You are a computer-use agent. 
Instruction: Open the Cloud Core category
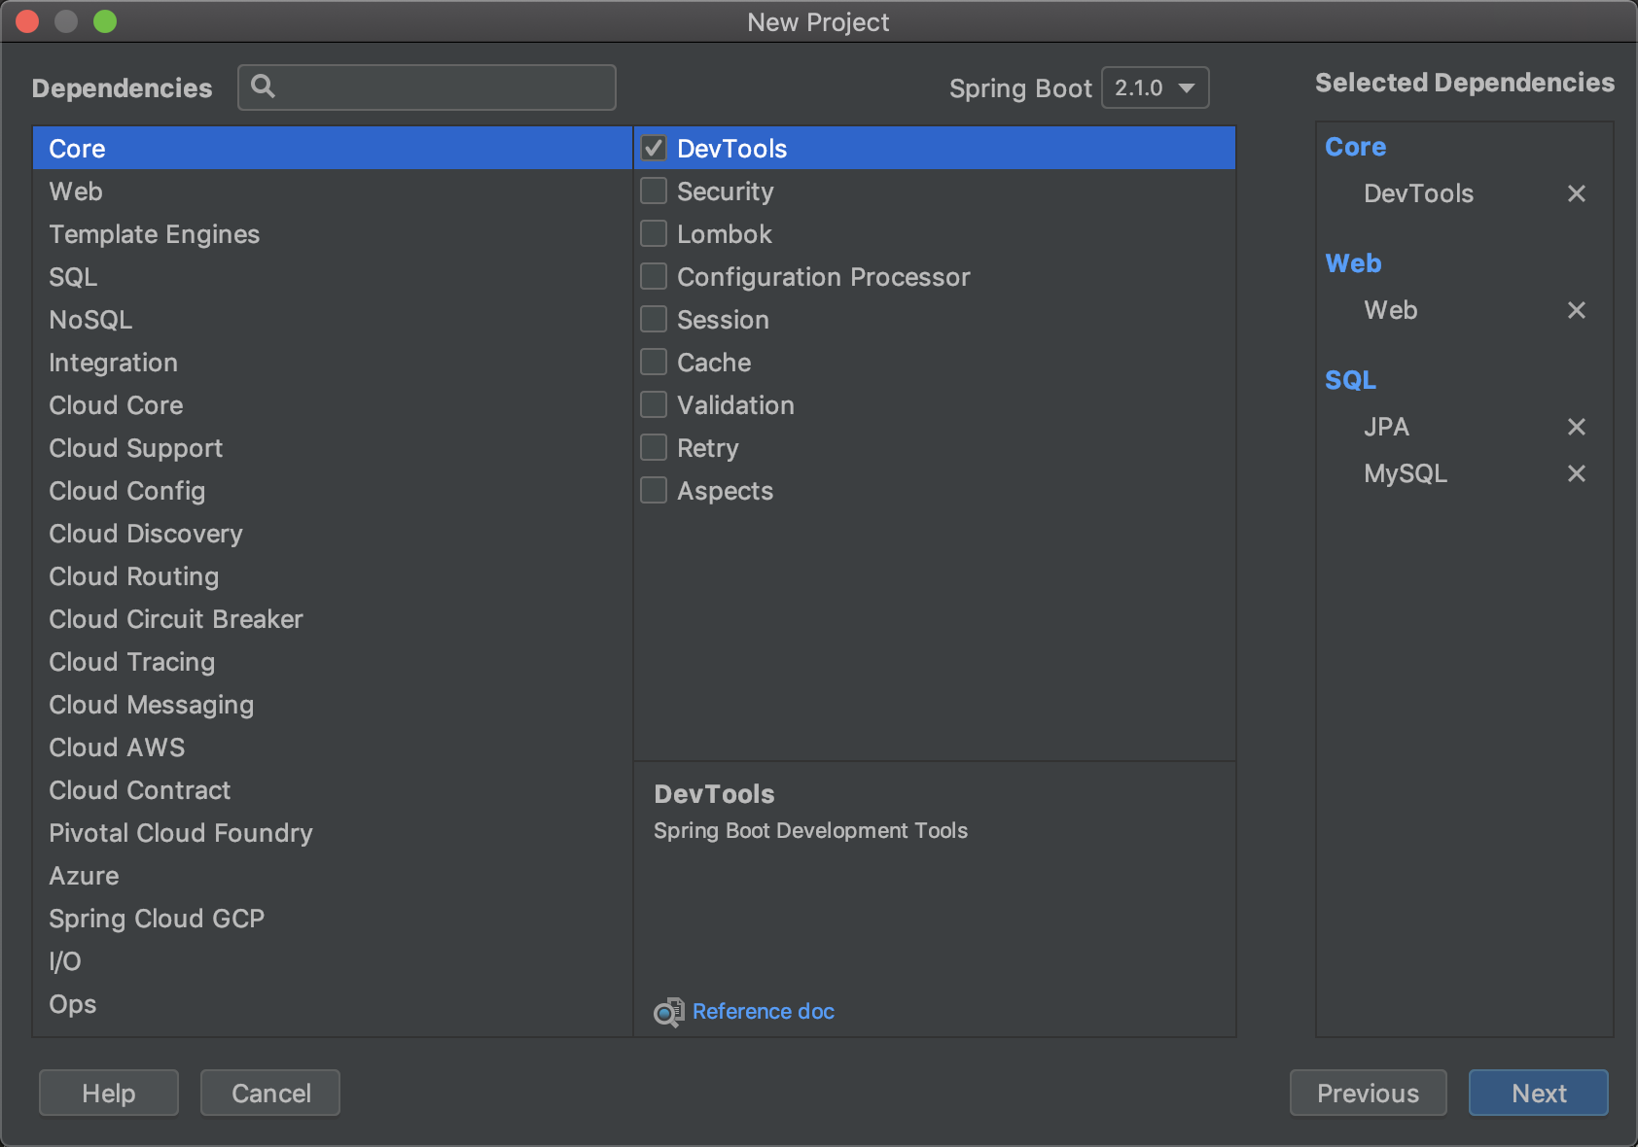point(333,405)
